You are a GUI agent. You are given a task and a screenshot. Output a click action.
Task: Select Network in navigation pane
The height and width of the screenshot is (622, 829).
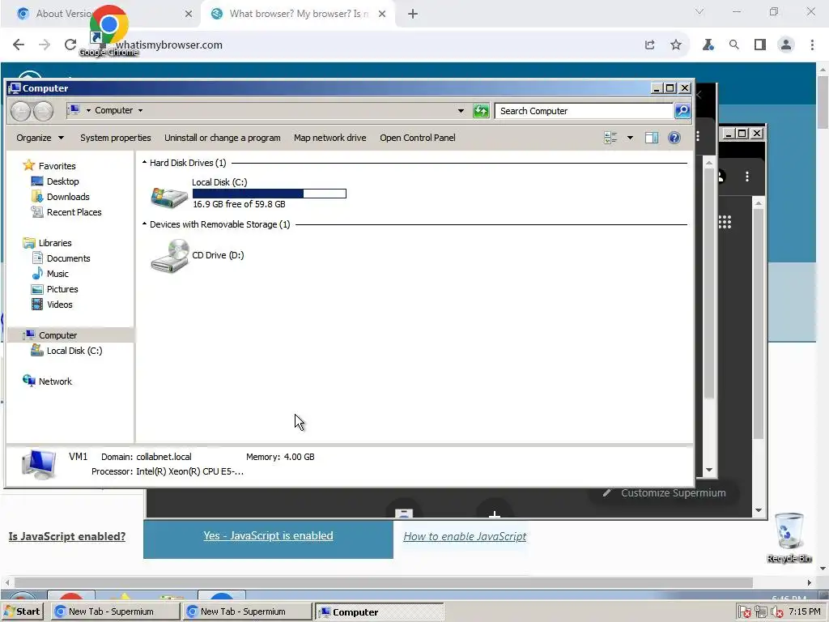55,381
